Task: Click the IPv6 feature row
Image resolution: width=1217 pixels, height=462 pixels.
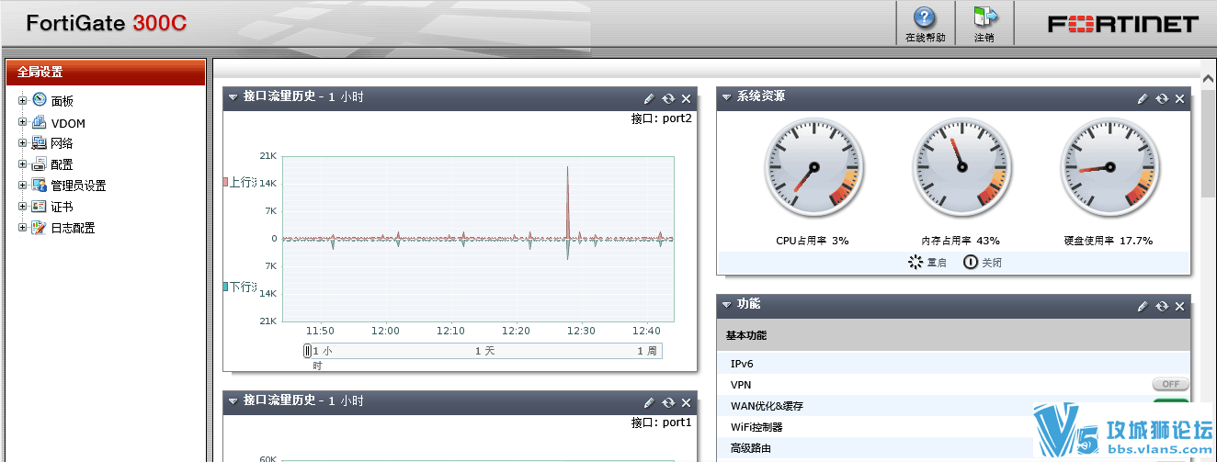Action: pos(954,364)
